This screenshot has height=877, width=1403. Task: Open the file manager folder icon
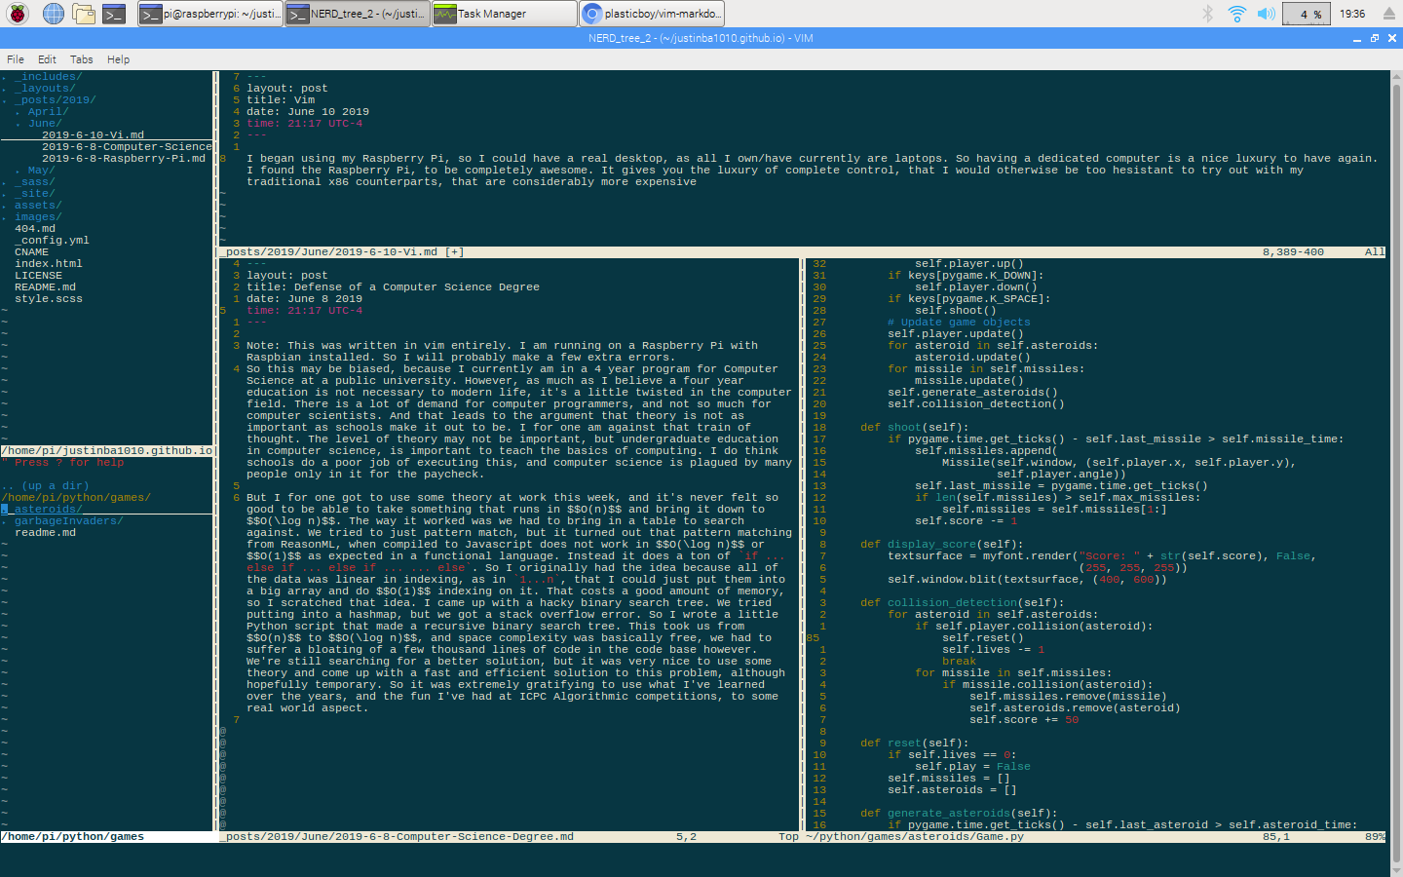[x=84, y=14]
